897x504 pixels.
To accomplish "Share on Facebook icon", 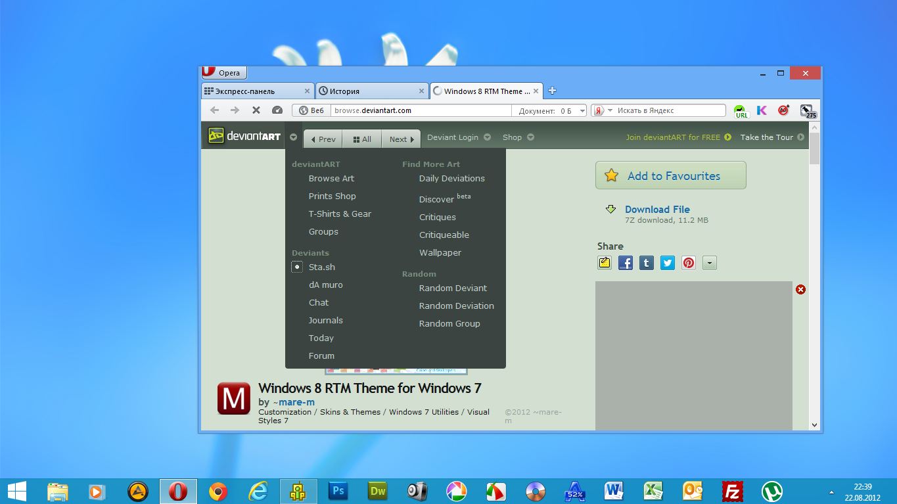I will [x=626, y=263].
